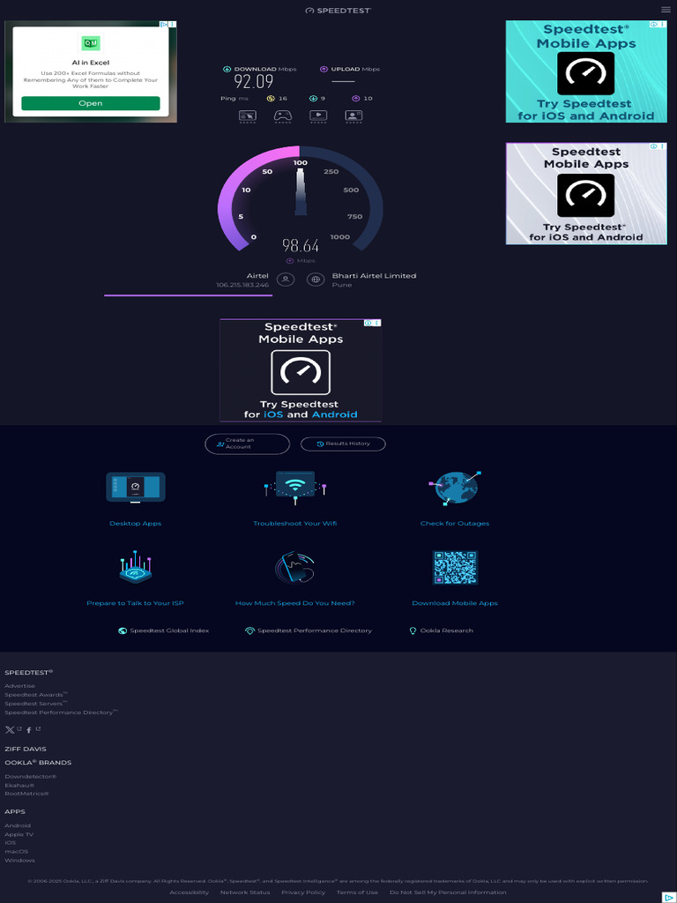Click the user icon next to Airtel

point(286,280)
